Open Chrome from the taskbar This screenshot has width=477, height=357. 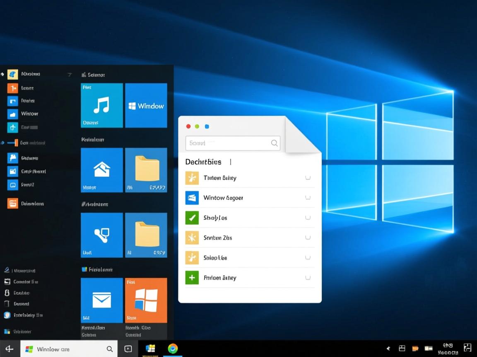(173, 348)
